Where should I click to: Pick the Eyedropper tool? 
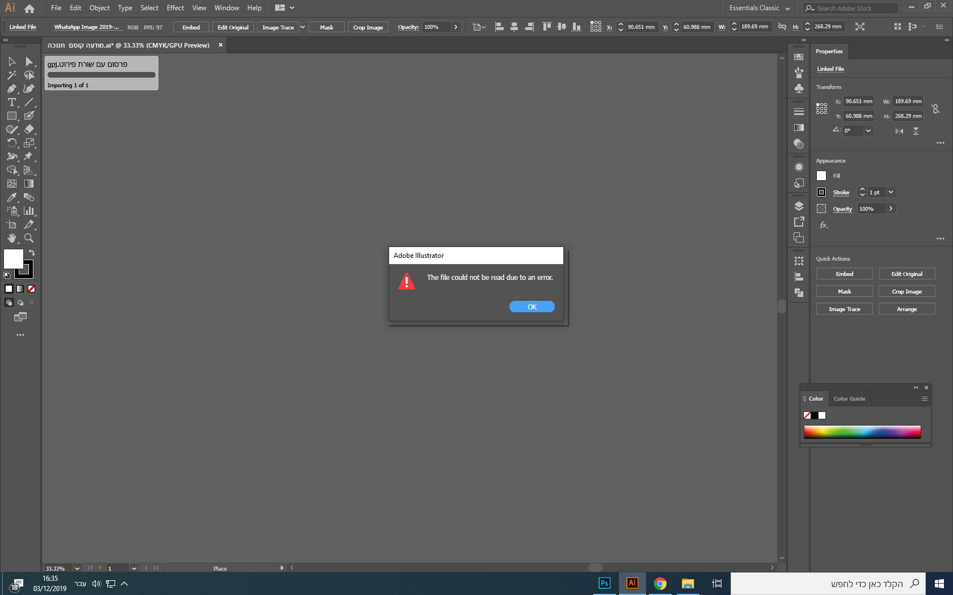tap(12, 197)
